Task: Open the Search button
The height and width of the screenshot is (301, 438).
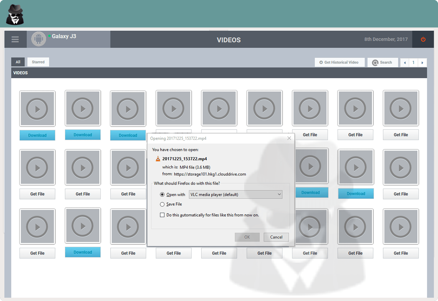Action: 382,62
